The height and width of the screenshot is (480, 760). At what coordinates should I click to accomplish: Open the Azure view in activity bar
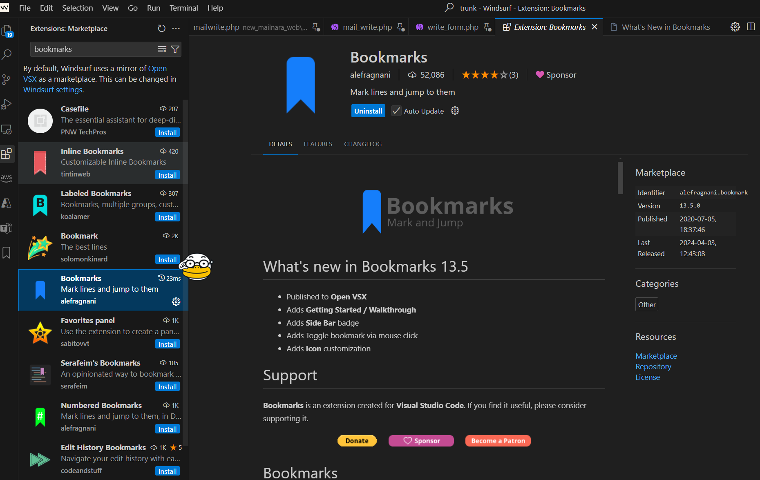(x=7, y=203)
